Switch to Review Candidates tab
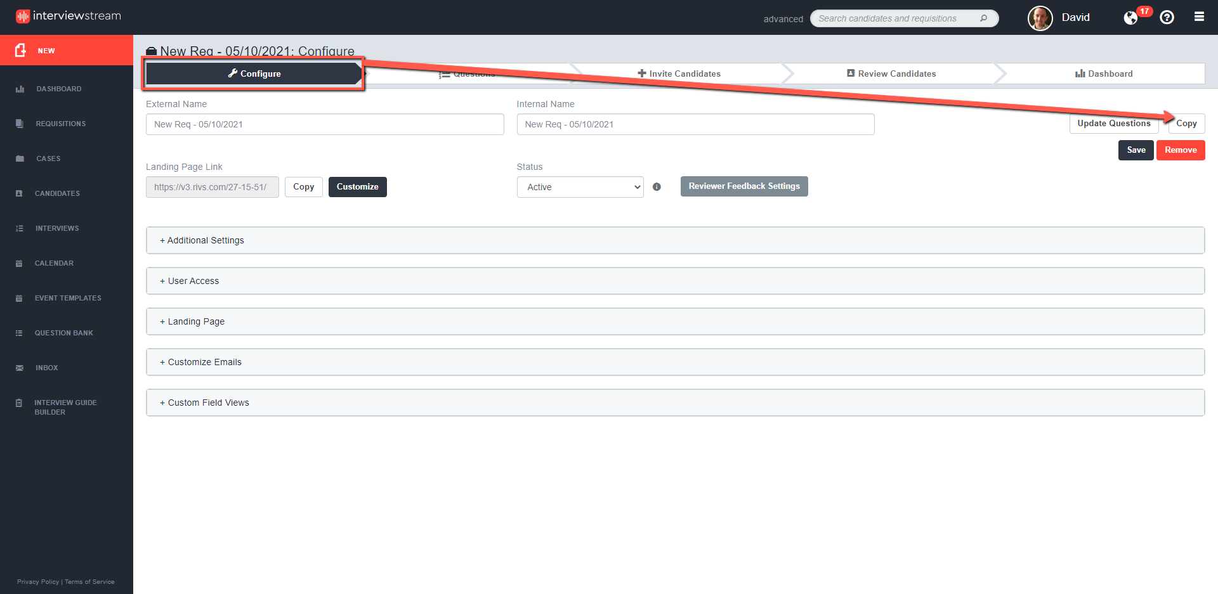Screen dimensions: 1218x594 click(x=891, y=74)
